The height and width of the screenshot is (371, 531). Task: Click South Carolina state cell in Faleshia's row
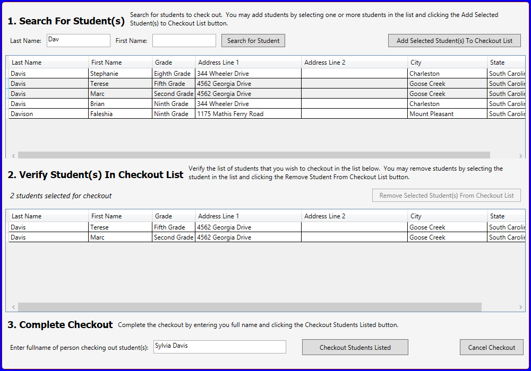click(507, 114)
